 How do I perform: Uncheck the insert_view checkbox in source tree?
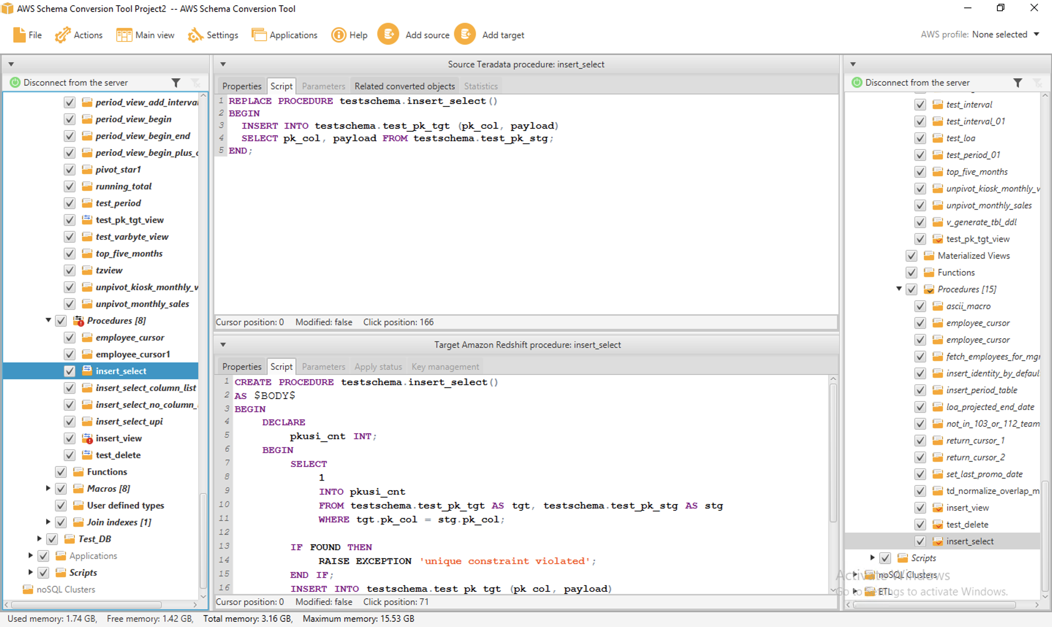69,438
